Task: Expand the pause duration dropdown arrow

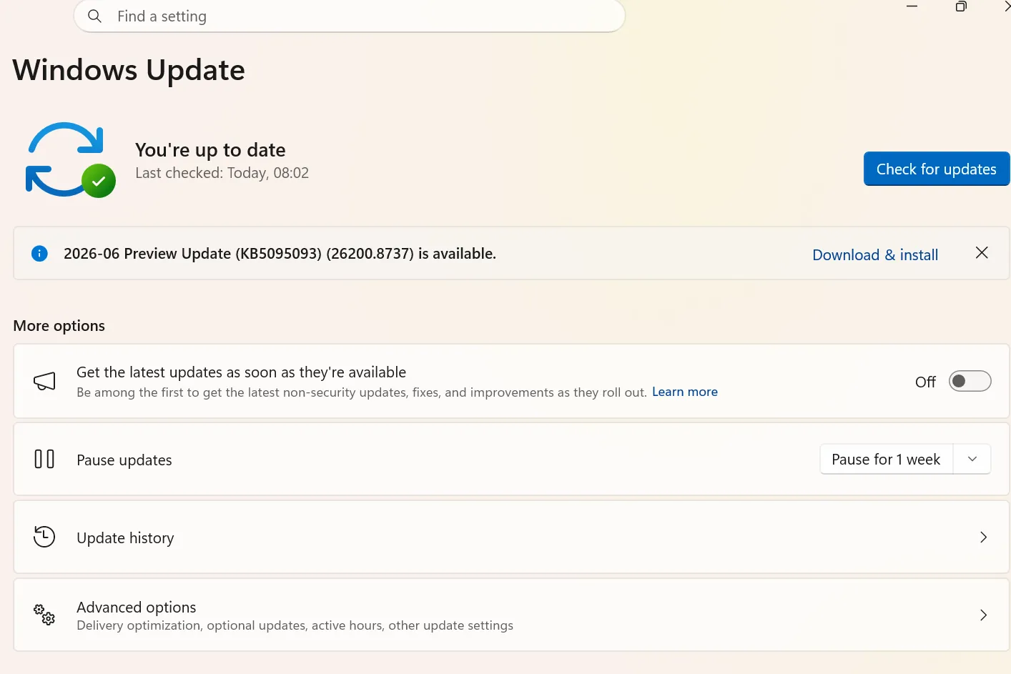Action: [x=972, y=459]
